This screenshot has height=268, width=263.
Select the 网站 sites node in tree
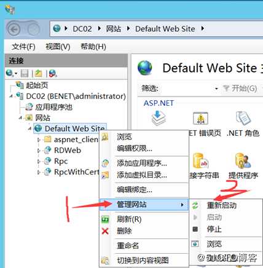(42, 118)
